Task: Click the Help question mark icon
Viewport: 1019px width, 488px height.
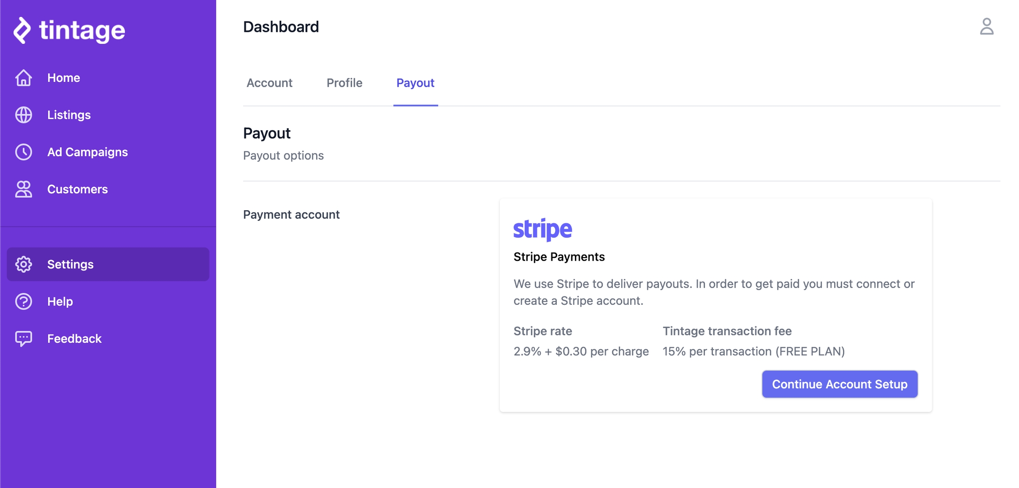Action: point(23,301)
